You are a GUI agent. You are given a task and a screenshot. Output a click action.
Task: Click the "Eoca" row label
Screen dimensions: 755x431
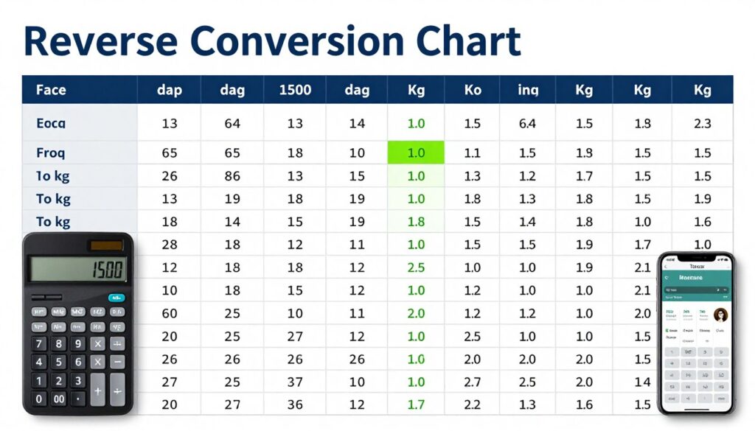51,124
